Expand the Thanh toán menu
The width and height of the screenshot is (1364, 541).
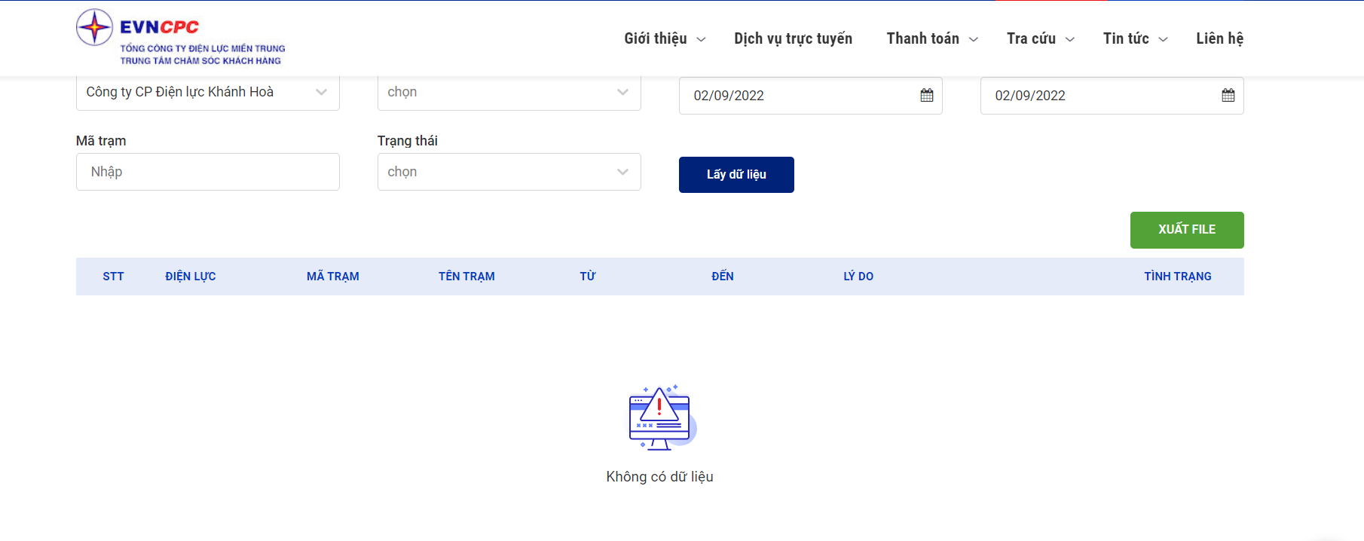pos(931,38)
